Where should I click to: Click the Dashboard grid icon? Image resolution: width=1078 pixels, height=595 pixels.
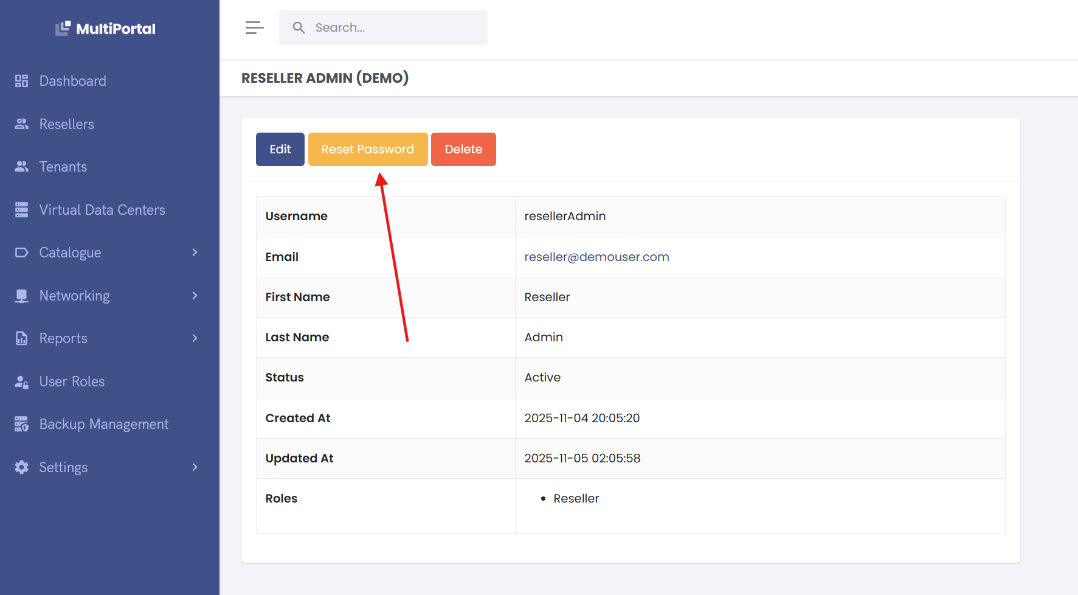(22, 81)
